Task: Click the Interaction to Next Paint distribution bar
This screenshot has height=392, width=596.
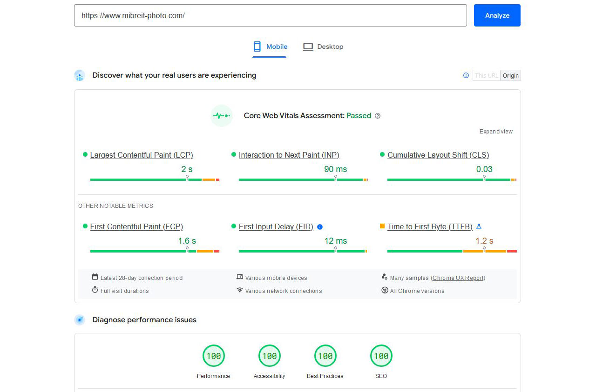Action: pos(303,179)
